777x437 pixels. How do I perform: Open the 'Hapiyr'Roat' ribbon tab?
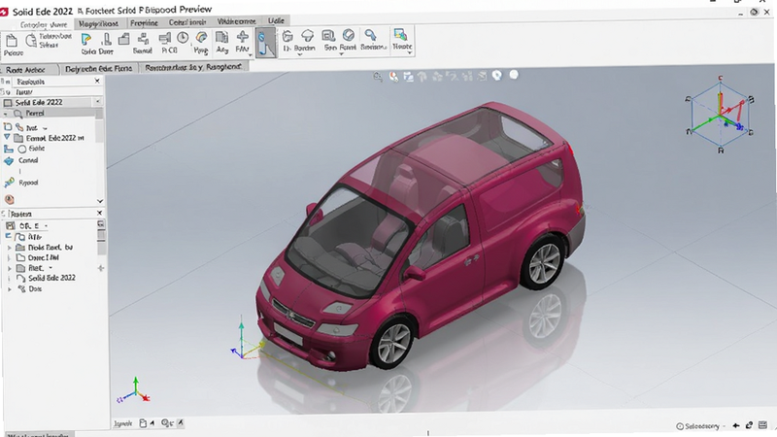coord(99,23)
